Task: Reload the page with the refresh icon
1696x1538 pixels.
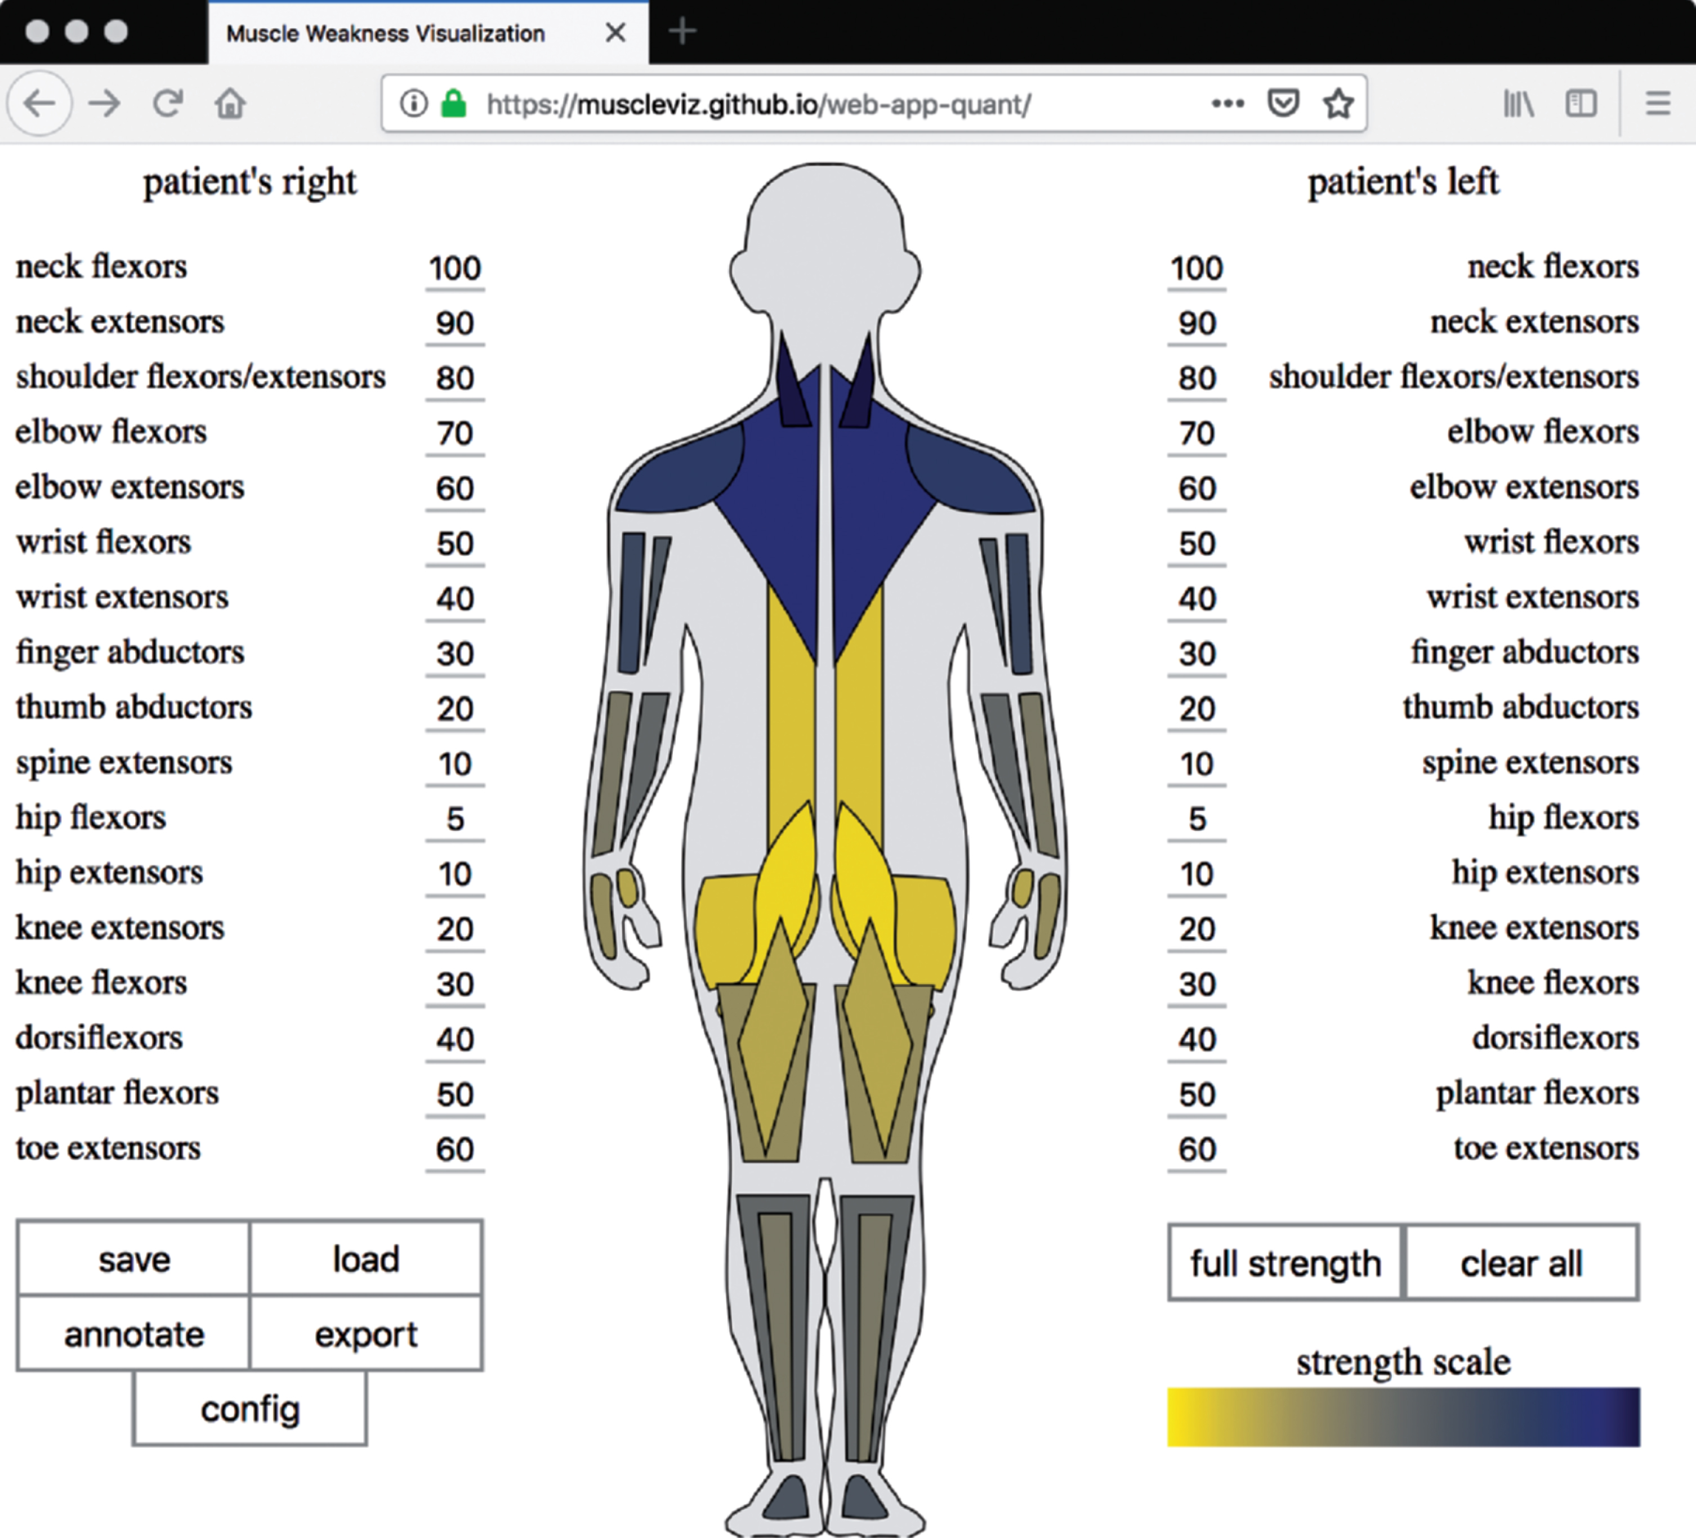Action: [168, 104]
